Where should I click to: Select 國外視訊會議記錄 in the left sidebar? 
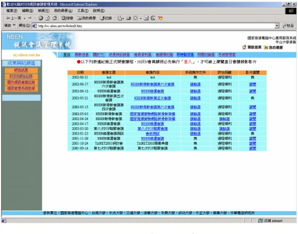pyautogui.click(x=21, y=82)
